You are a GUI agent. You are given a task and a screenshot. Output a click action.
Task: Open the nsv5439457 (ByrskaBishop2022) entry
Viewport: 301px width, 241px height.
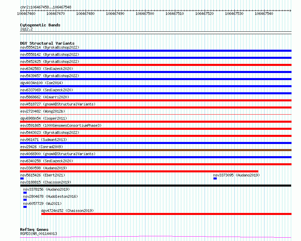pyautogui.click(x=50, y=76)
